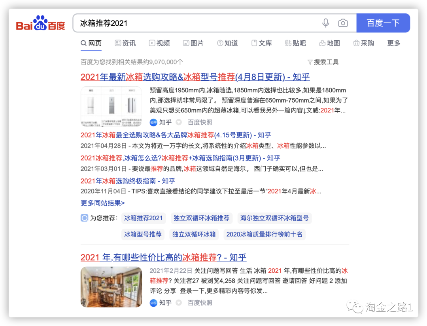Click the kitchen interior thumbnail
427x326 pixels.
(111, 287)
